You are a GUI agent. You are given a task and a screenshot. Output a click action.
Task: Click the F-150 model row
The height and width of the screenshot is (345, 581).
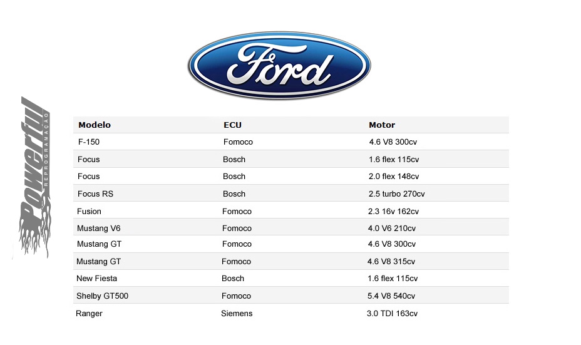click(x=291, y=142)
